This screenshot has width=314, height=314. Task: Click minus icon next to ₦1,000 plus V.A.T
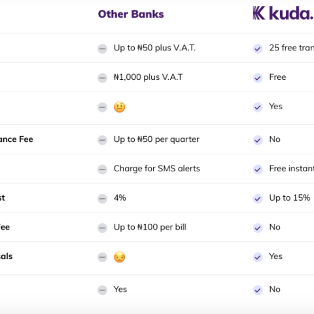coord(102,78)
